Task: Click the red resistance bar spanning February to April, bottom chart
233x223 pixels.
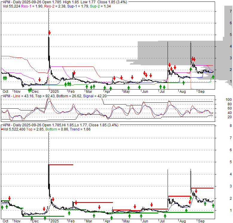Action: point(93,202)
